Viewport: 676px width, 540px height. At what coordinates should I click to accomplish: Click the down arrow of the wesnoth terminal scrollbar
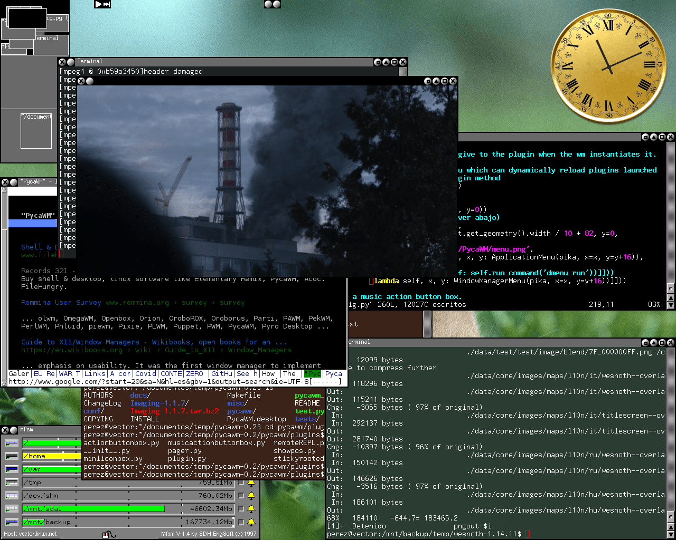coord(671,534)
